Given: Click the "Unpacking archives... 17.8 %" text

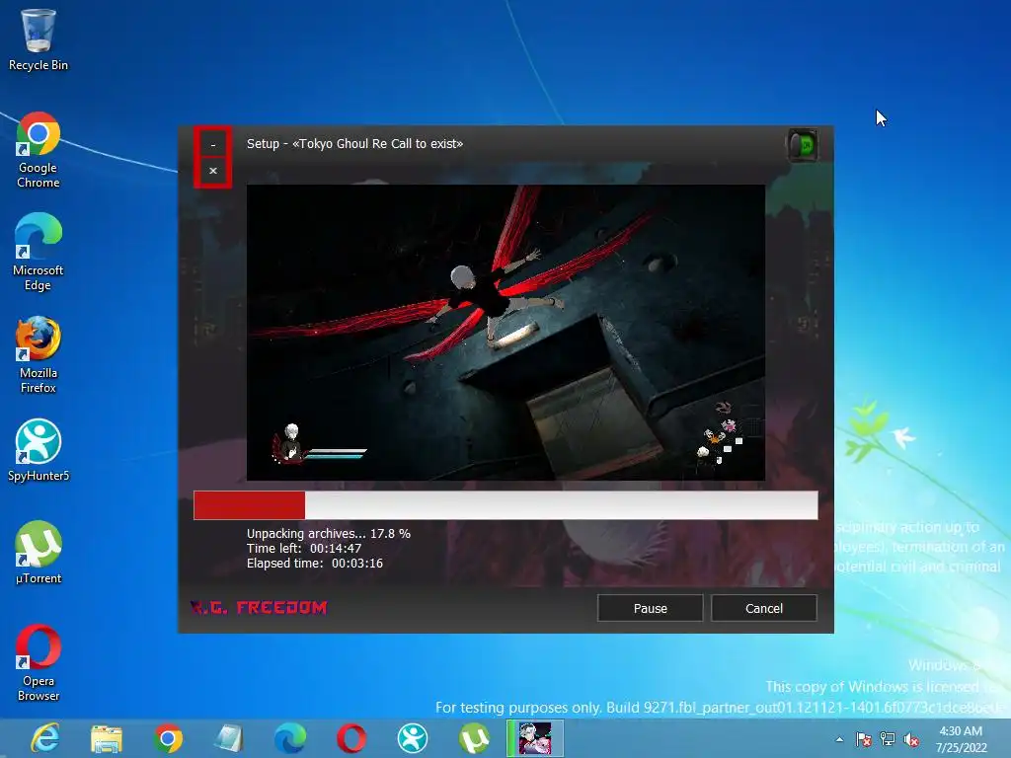Looking at the screenshot, I should (328, 533).
